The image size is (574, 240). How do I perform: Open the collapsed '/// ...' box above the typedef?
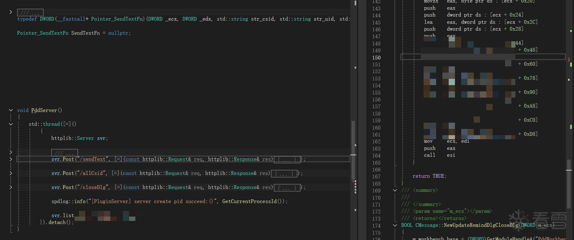(x=30, y=13)
